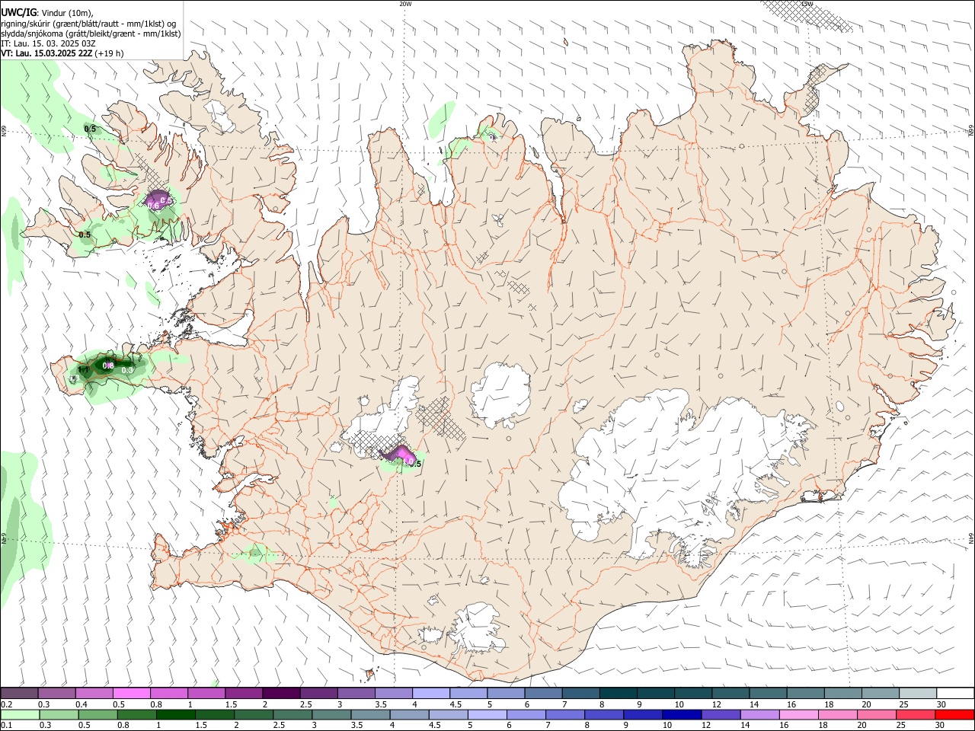Click the 'IT: Lau. 15. 03. 2025 03Z' line
975x731 pixels.
coord(48,43)
